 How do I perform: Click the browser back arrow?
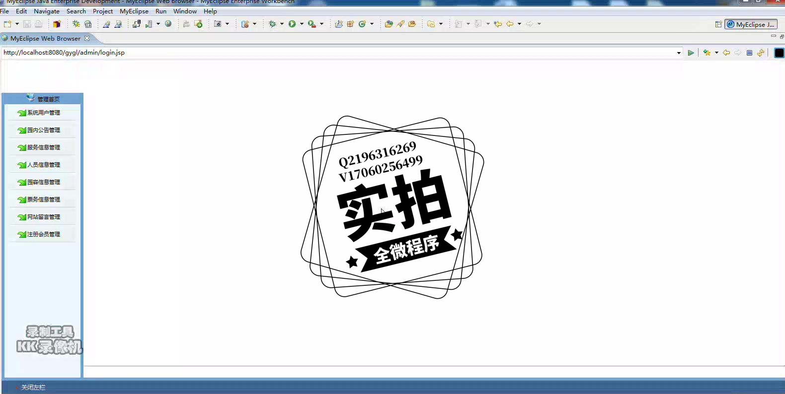pos(726,53)
